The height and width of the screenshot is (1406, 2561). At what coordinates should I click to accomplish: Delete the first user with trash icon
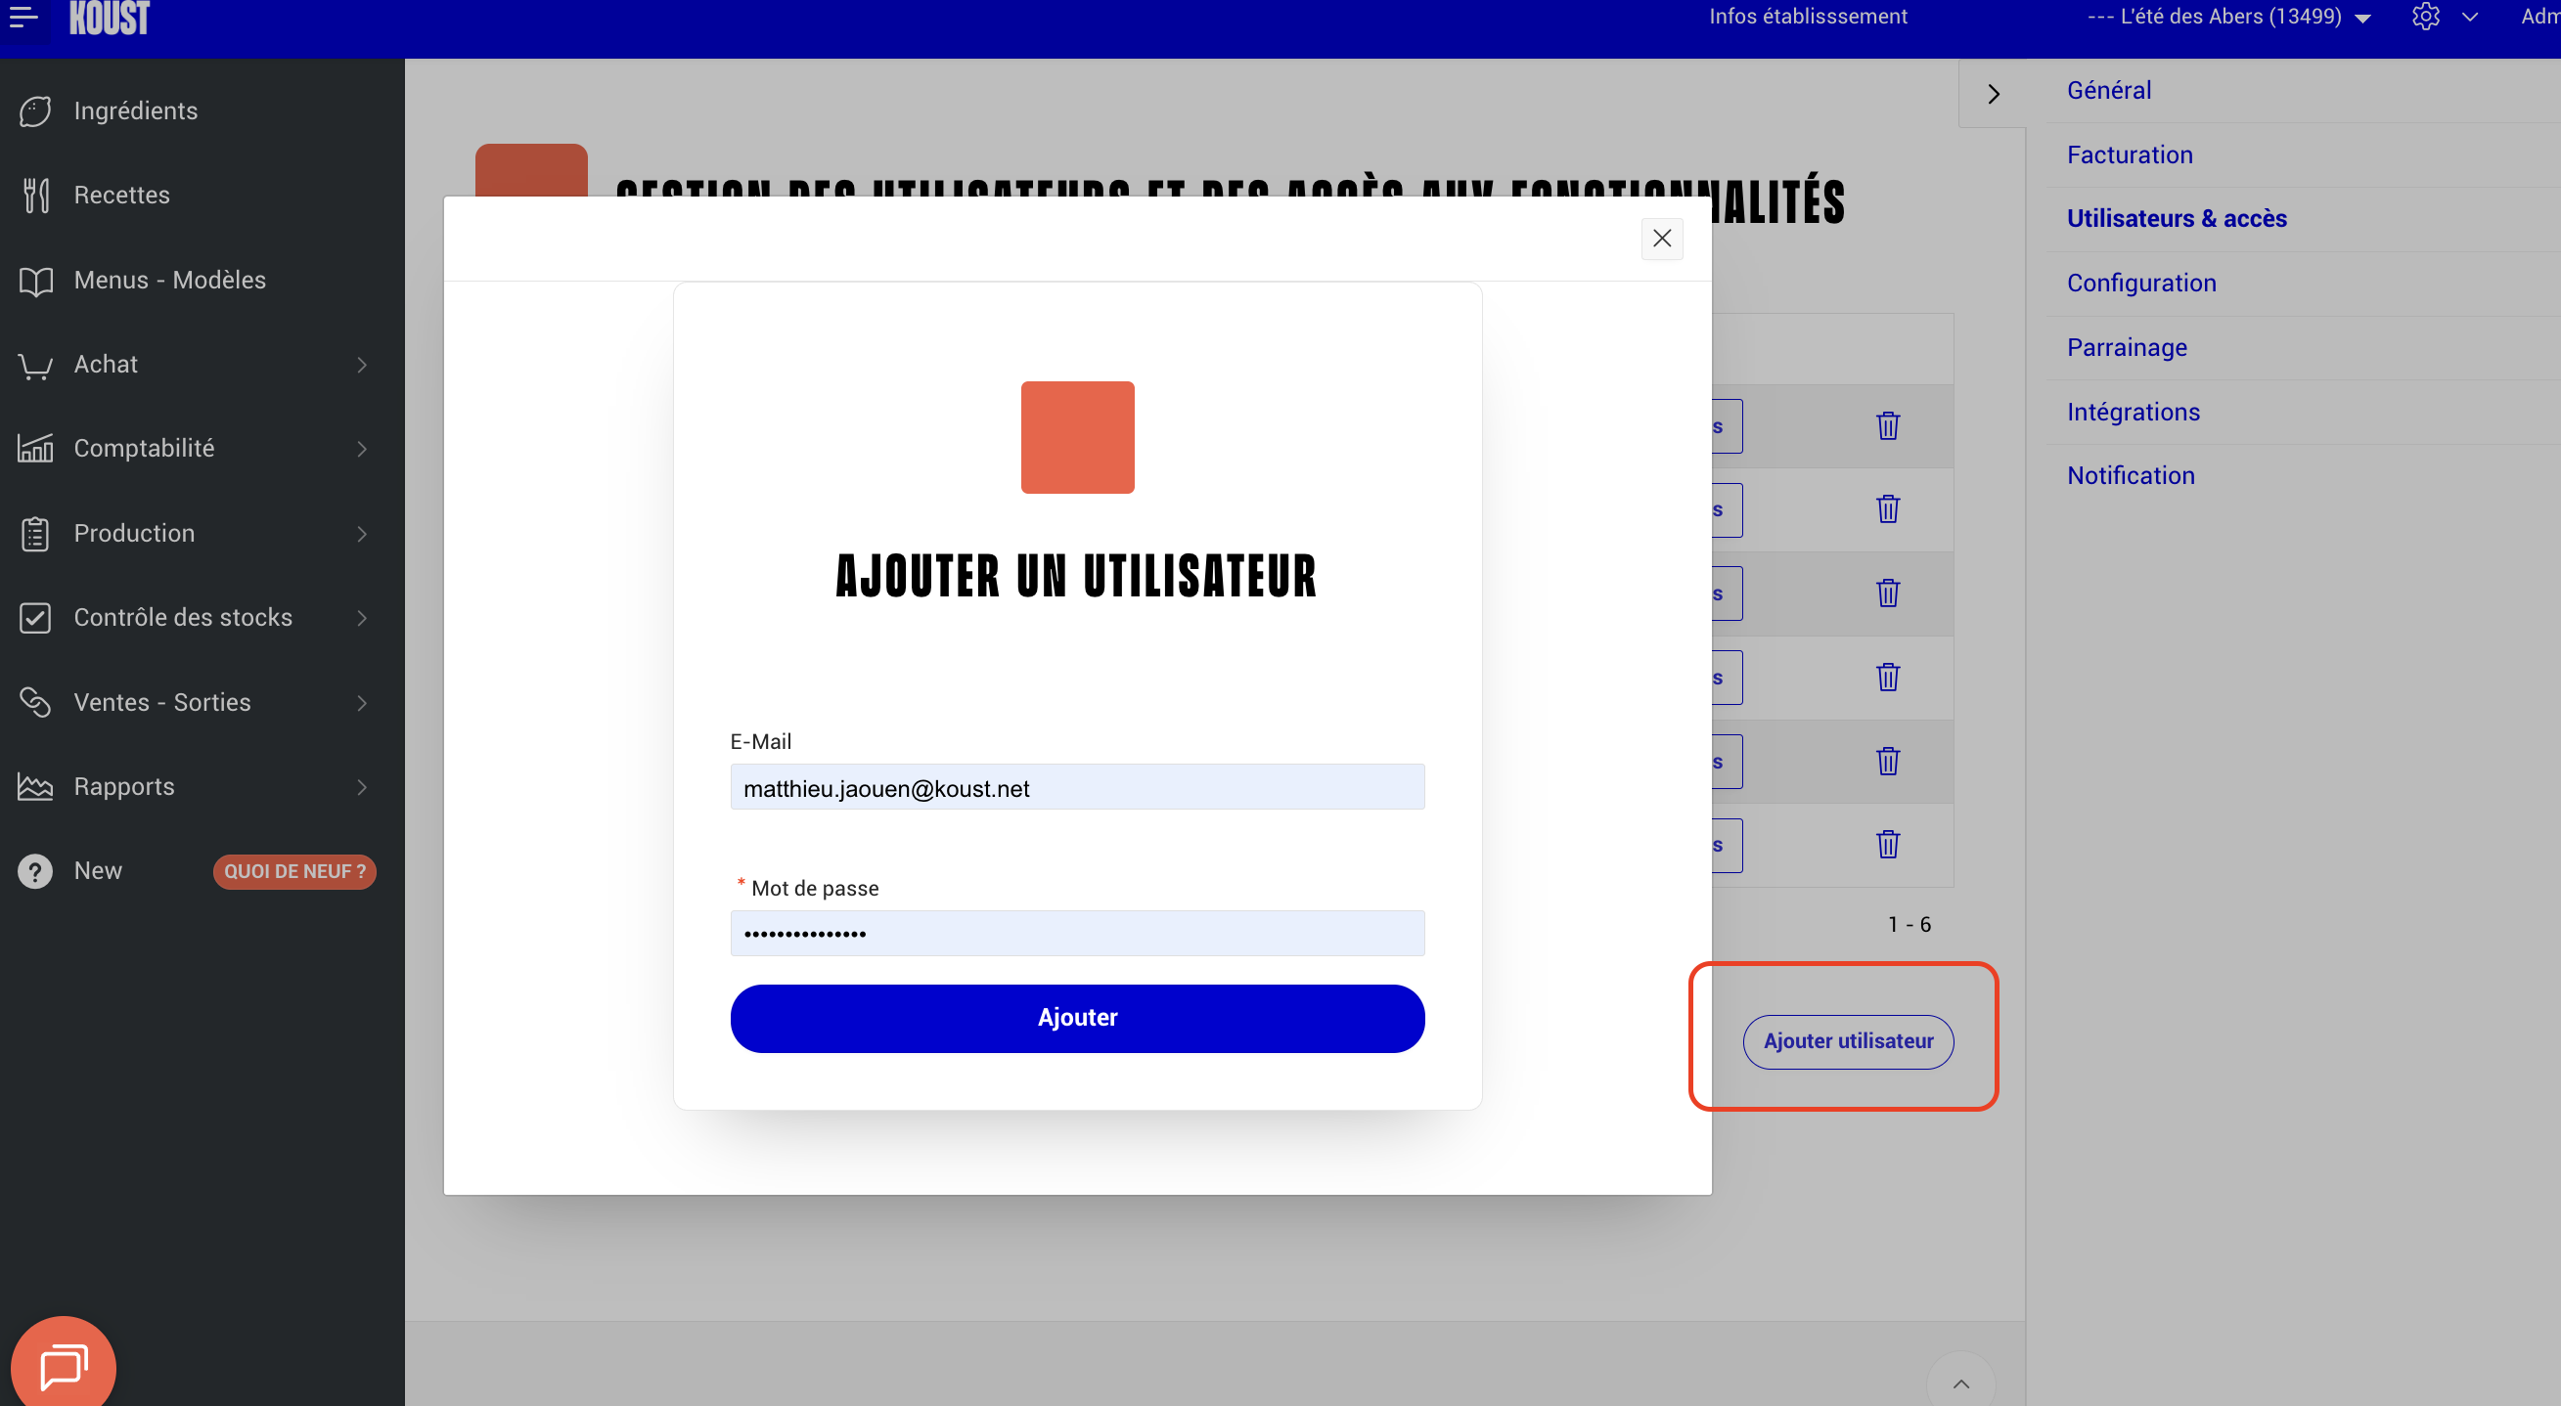[1887, 426]
